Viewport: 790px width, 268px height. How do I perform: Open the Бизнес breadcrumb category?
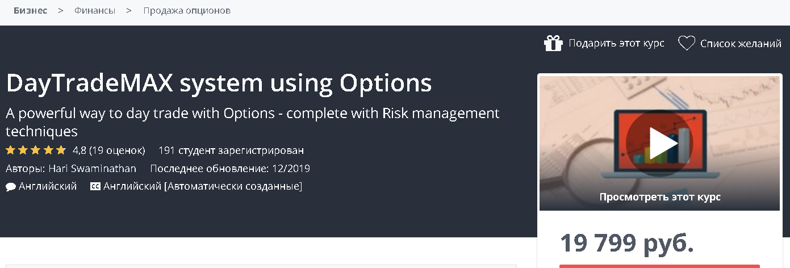(30, 10)
